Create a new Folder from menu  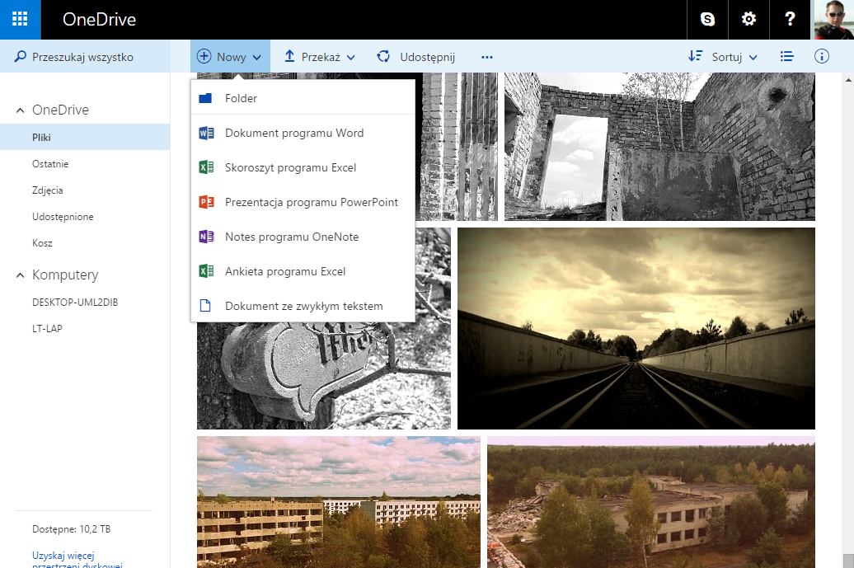point(241,98)
